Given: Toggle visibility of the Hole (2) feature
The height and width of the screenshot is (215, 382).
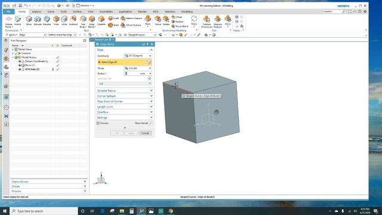Looking at the screenshot, I should click(20, 69).
